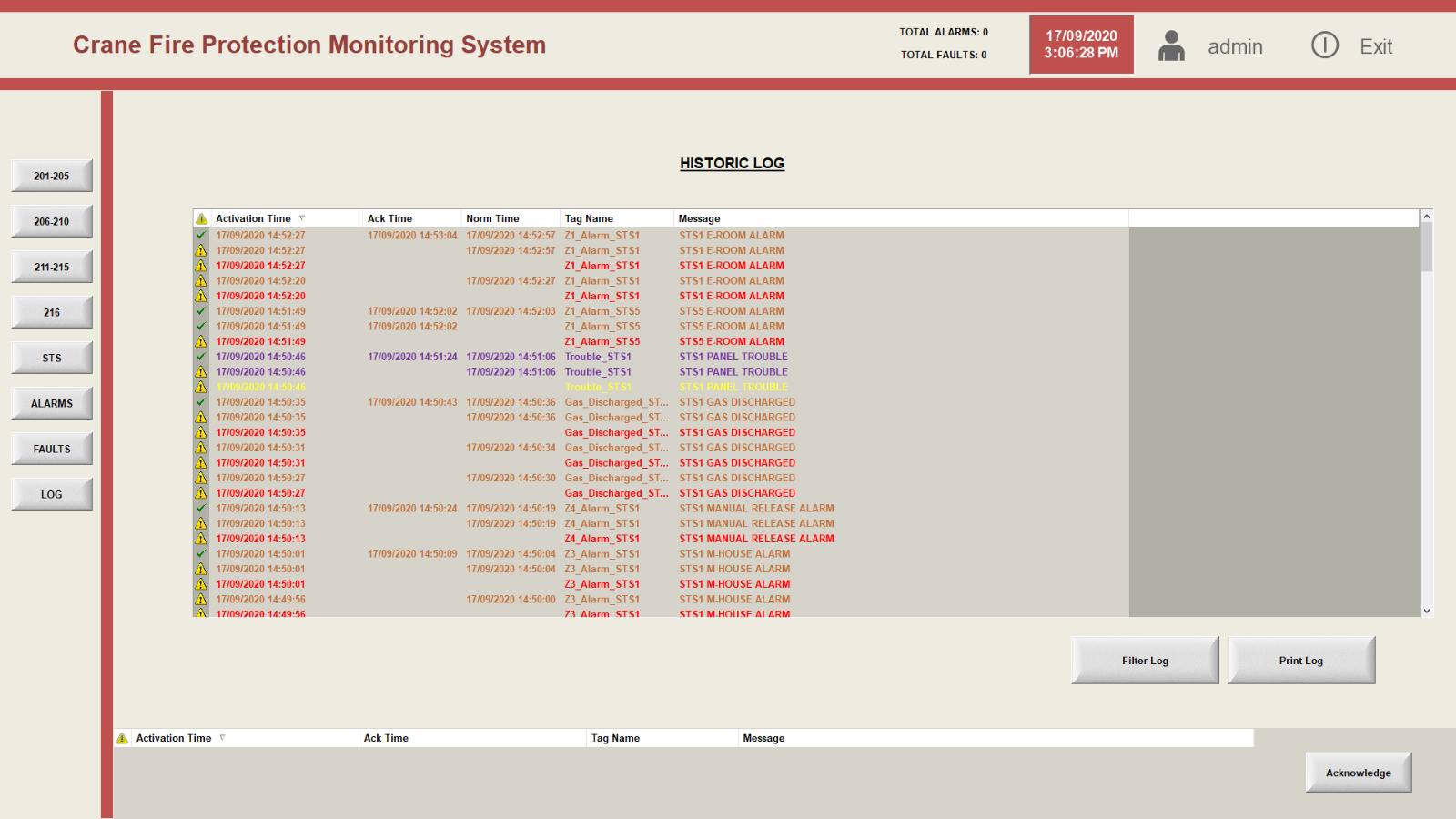Open the 216 crane page
1456x819 pixels.
52,312
